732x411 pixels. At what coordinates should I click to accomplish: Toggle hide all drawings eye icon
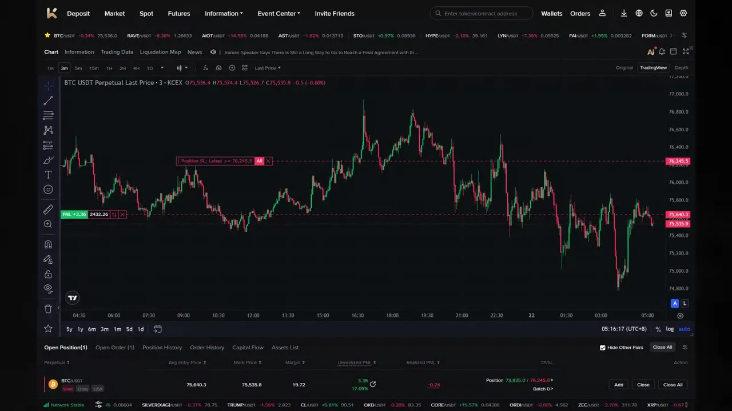pos(49,289)
